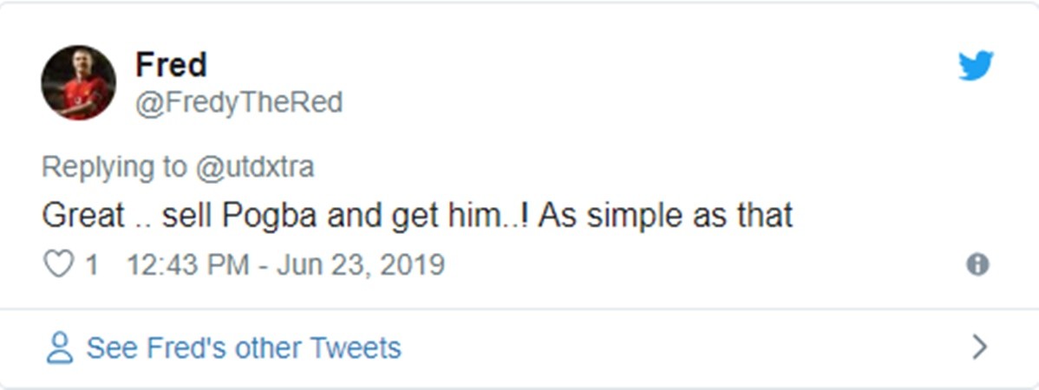Image resolution: width=1039 pixels, height=390 pixels.
Task: Select See Fred's other Tweets
Action: pyautogui.click(x=244, y=348)
